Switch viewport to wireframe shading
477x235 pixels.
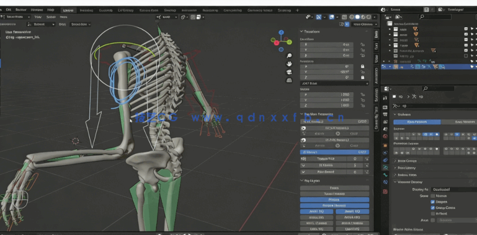click(x=352, y=17)
